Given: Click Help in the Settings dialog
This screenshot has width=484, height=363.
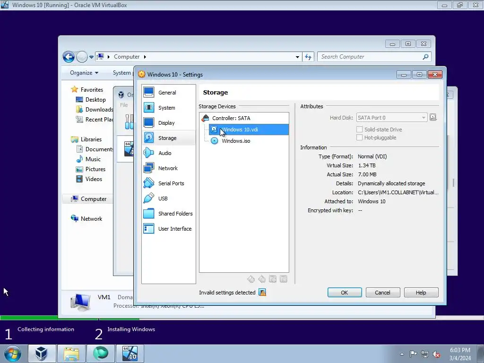Looking at the screenshot, I should [x=421, y=293].
